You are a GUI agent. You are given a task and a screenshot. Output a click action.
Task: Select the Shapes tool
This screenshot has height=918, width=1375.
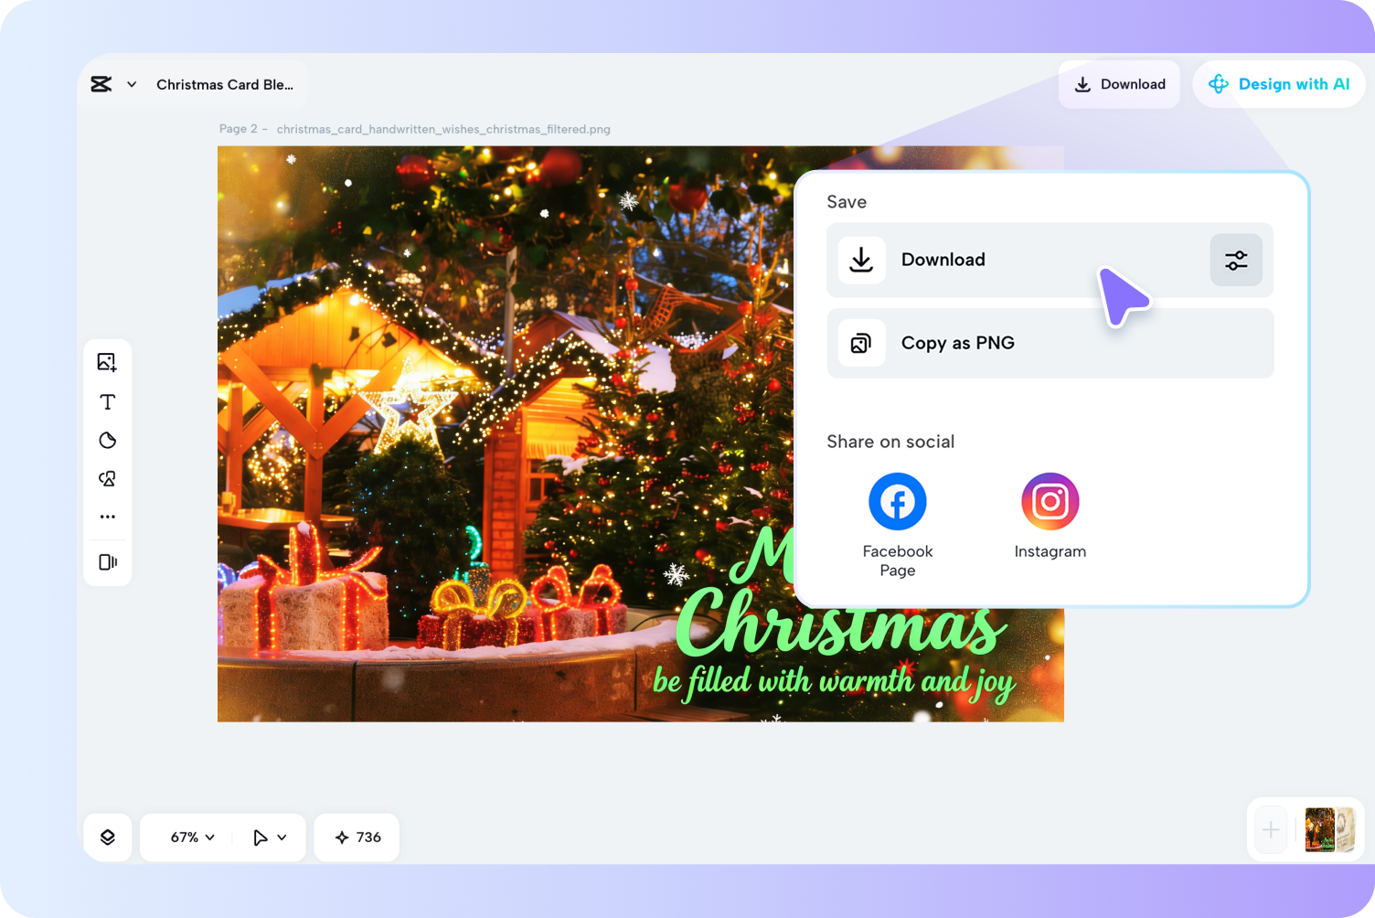click(107, 479)
